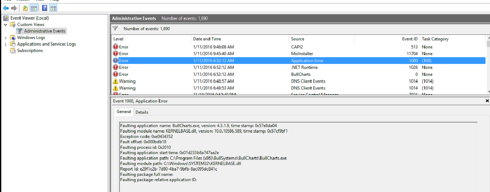Image resolution: width=490 pixels, height=192 pixels.
Task: Click the filter funnel icon above the event list
Action: pos(115,28)
